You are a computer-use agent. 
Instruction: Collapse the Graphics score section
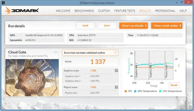[x=116, y=70]
